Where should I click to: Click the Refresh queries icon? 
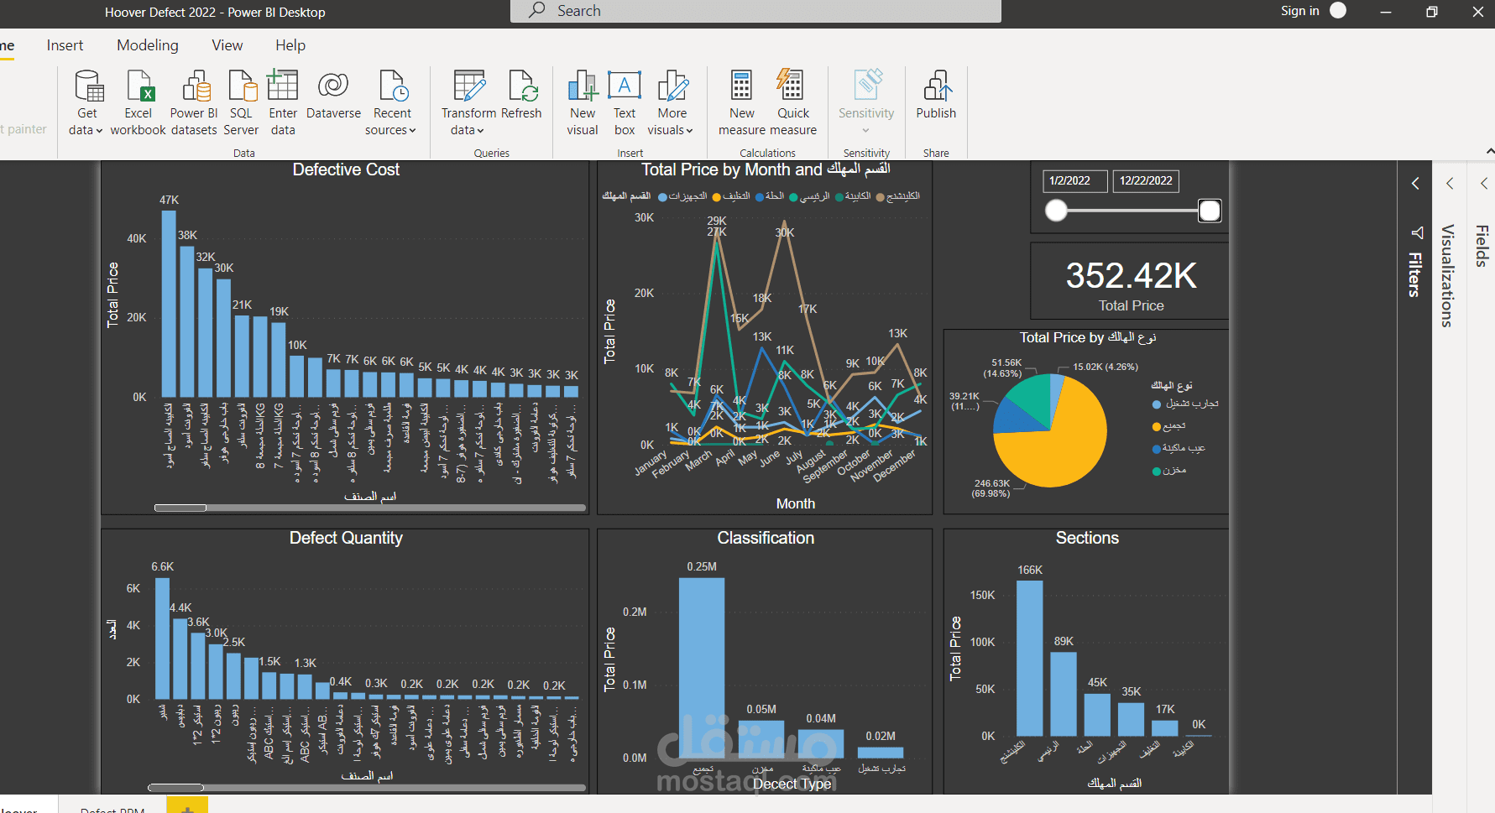tap(521, 86)
